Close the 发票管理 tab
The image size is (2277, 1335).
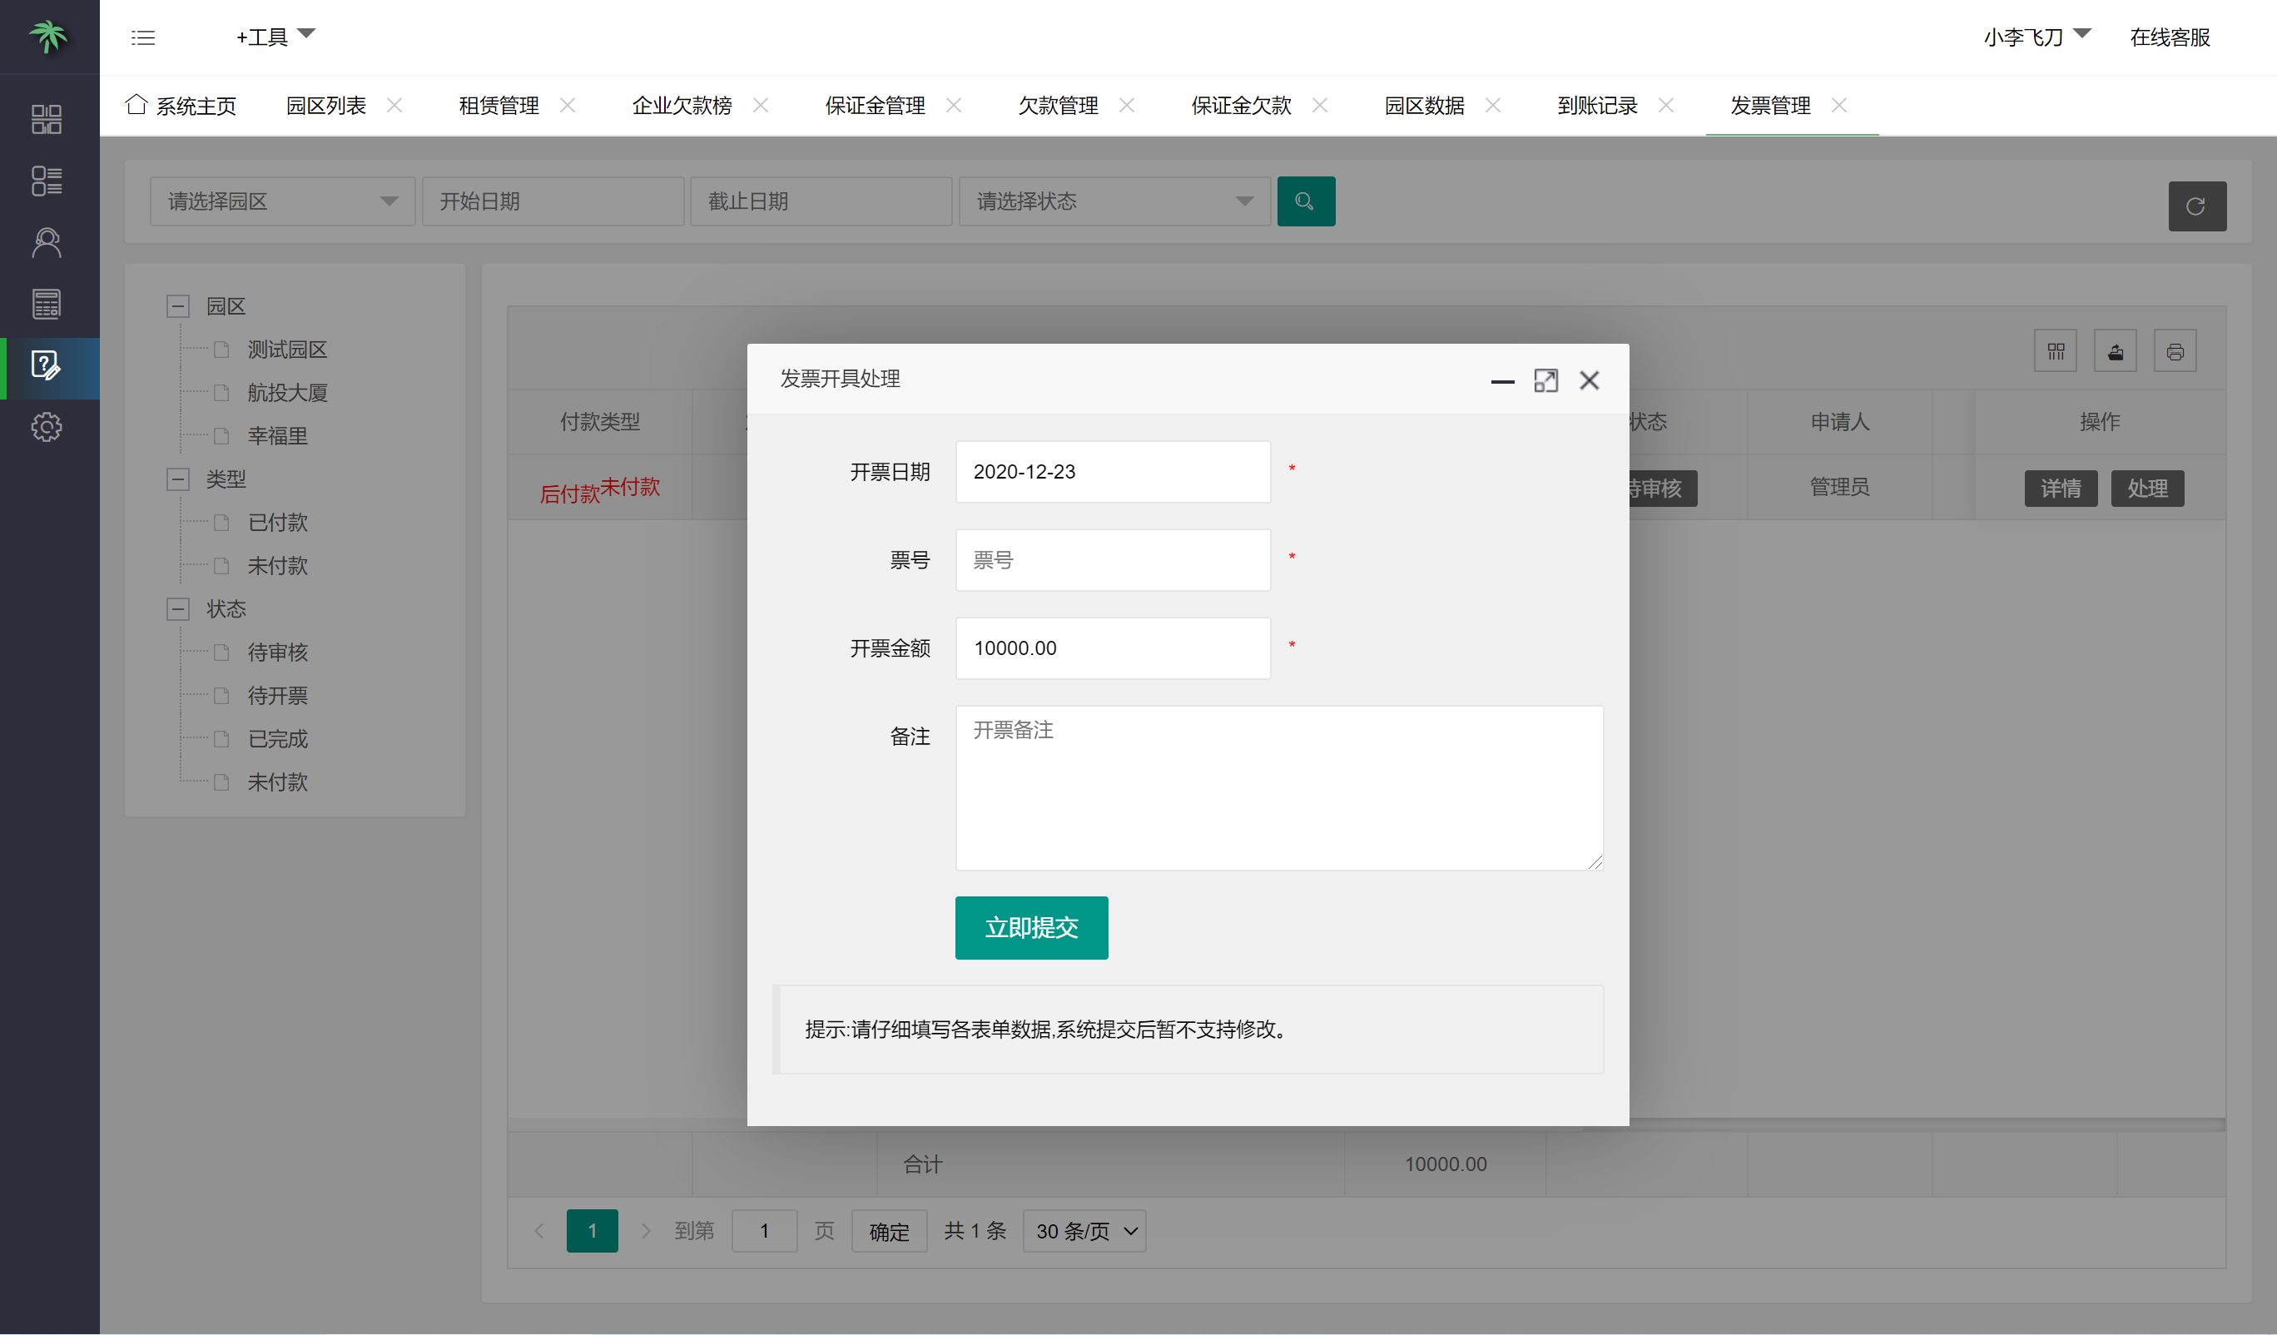coord(1840,105)
